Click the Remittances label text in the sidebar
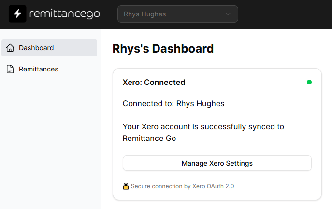 tap(38, 69)
